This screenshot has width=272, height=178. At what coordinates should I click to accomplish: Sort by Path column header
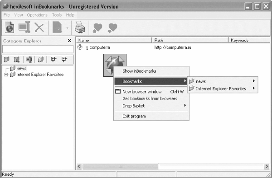point(190,40)
